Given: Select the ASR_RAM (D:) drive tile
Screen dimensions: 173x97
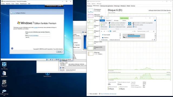Looking at the screenshot, I should [134, 36].
